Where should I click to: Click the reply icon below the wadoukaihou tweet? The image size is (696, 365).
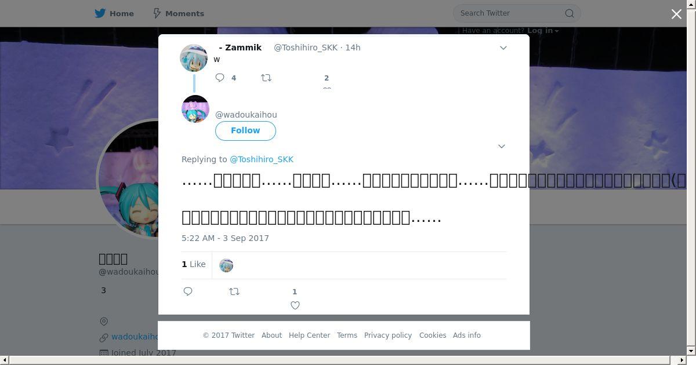click(188, 291)
